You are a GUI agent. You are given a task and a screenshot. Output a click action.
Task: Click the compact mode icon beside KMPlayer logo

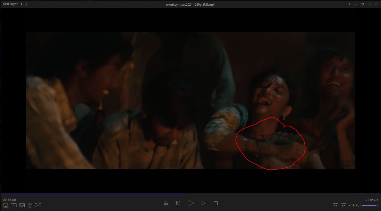click(x=24, y=4)
